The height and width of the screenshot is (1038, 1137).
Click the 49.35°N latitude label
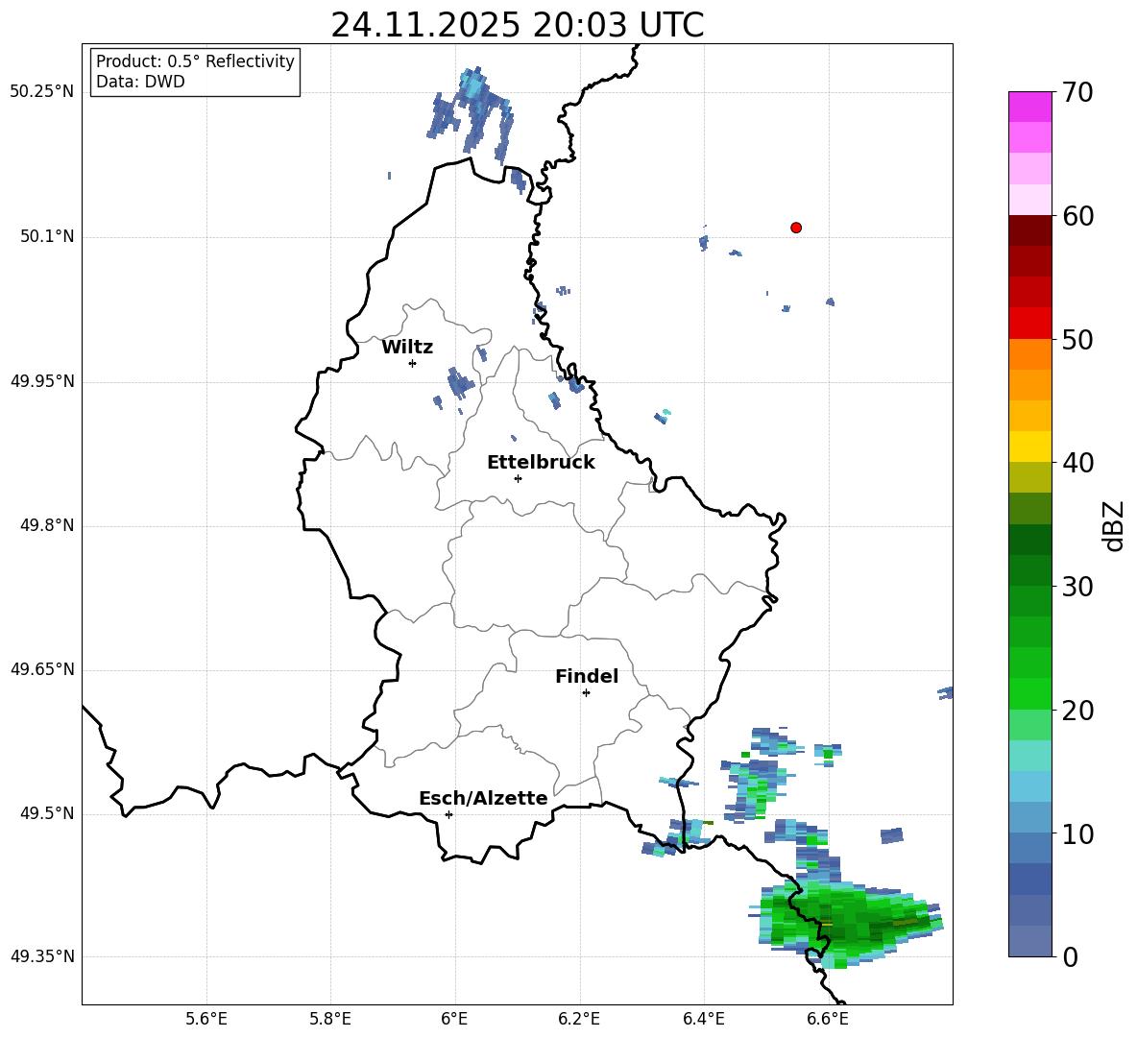[x=42, y=956]
